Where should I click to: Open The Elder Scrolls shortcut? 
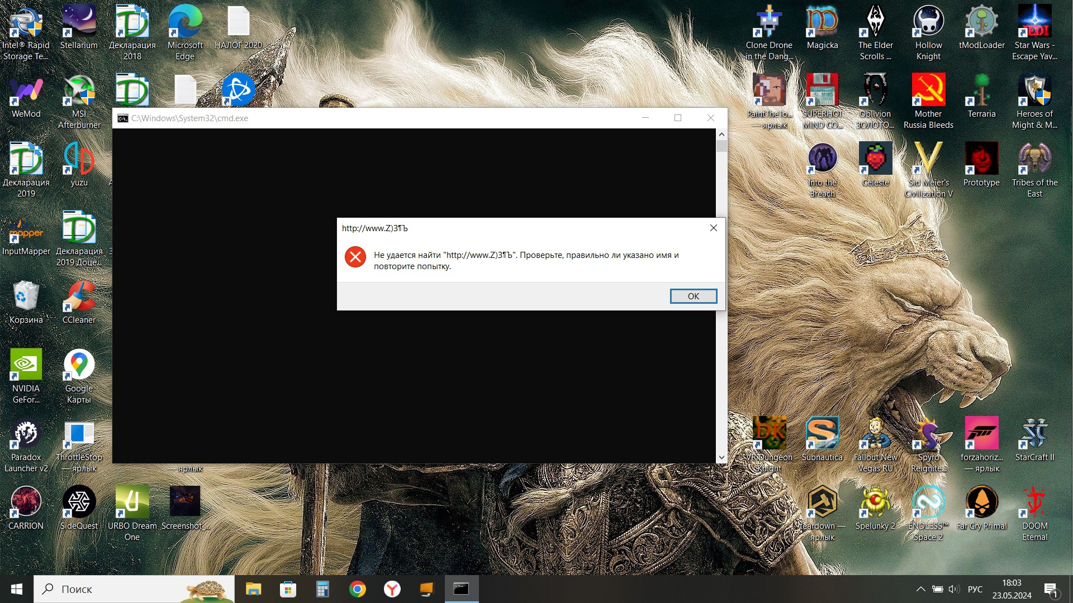tap(875, 32)
